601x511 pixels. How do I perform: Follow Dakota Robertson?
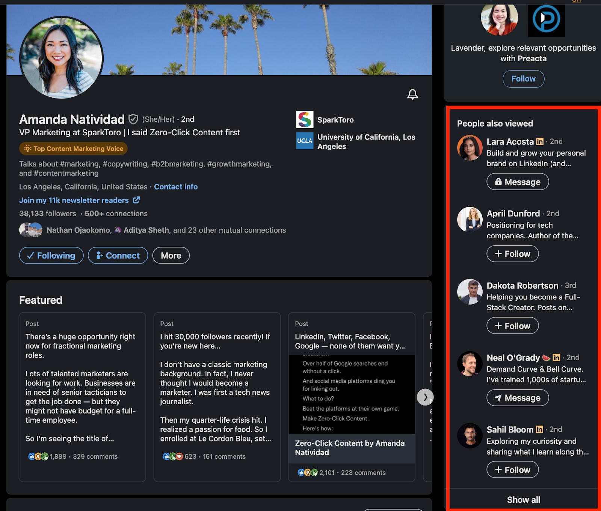pos(512,326)
